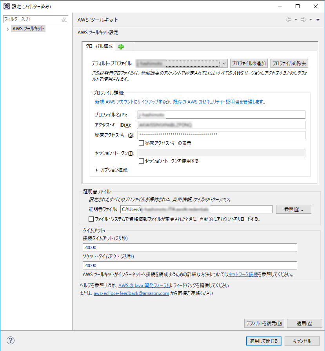
Task: Switch to the グローバル構成 tab
Action: tap(98, 46)
